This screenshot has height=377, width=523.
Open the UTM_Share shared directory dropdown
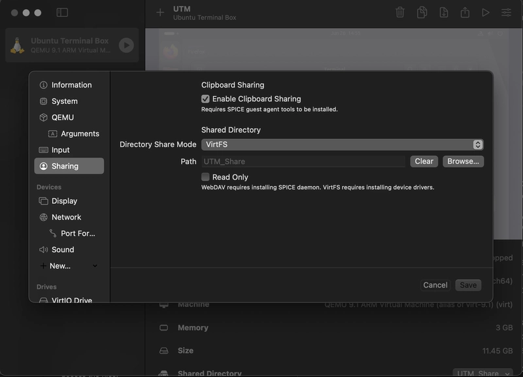tap(482, 373)
